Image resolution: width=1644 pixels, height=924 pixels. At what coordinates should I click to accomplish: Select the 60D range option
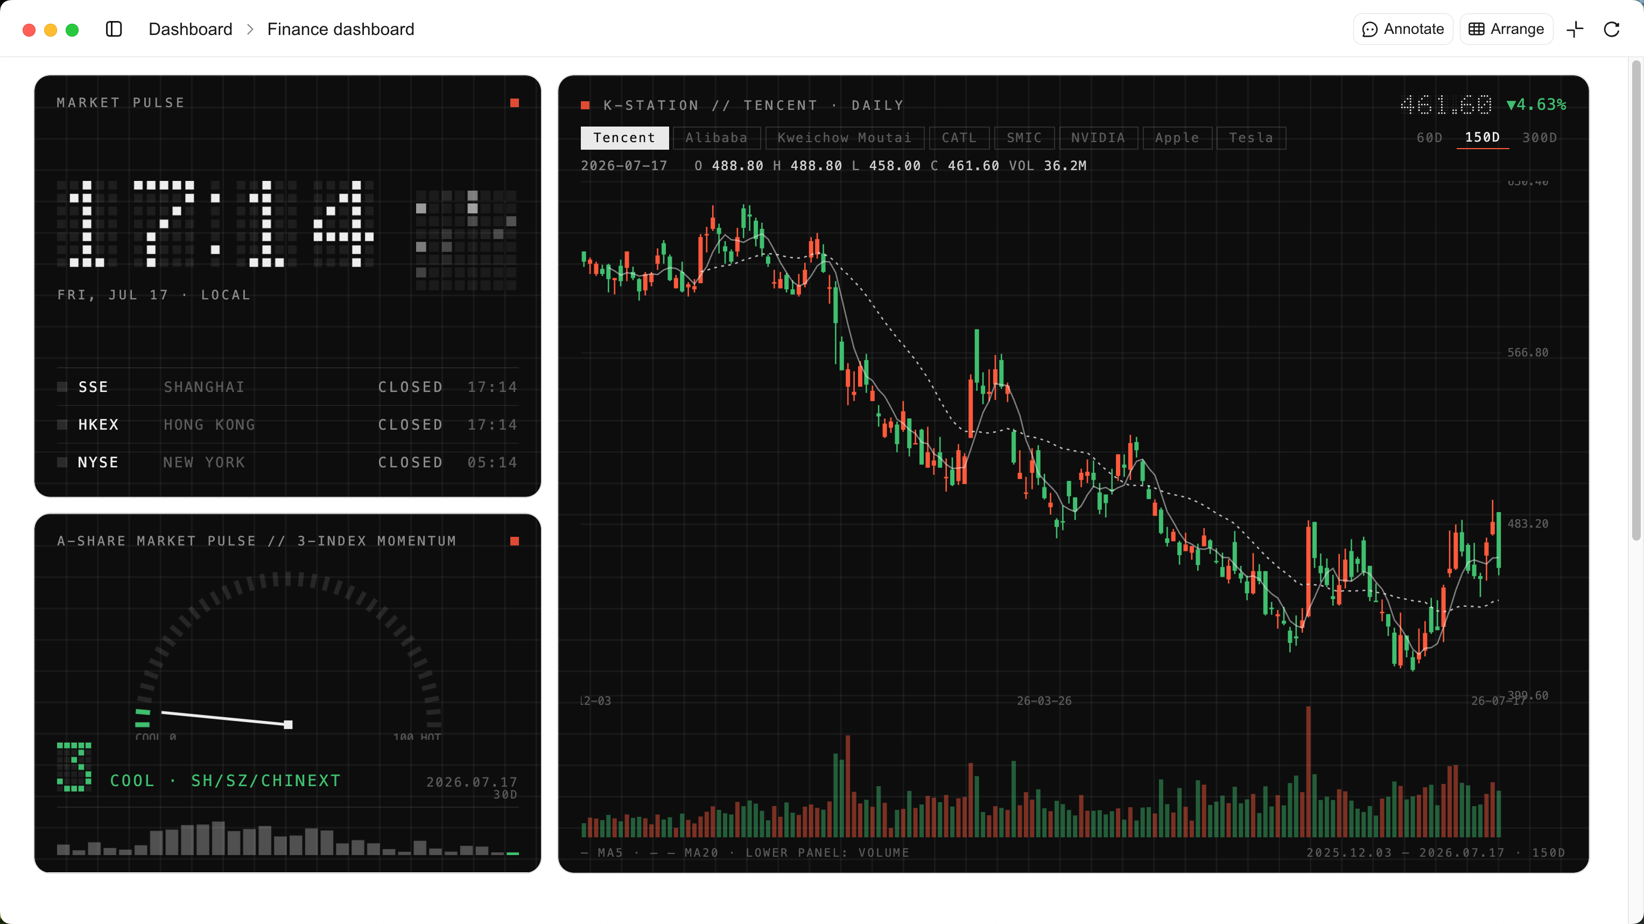pos(1430,138)
